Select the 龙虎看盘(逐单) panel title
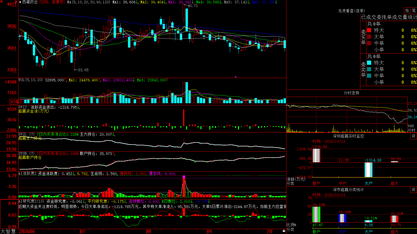This screenshot has width=417, height=234. tap(351, 11)
